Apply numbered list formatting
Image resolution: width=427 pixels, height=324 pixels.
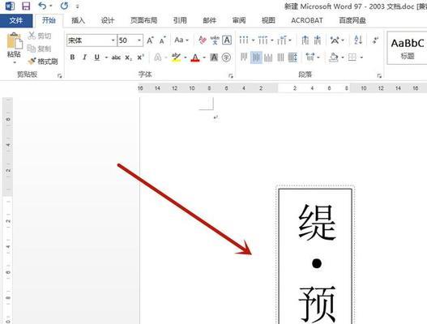coord(263,40)
